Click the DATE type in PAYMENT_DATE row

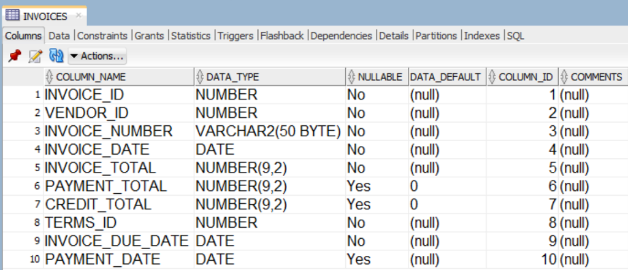(x=270, y=259)
